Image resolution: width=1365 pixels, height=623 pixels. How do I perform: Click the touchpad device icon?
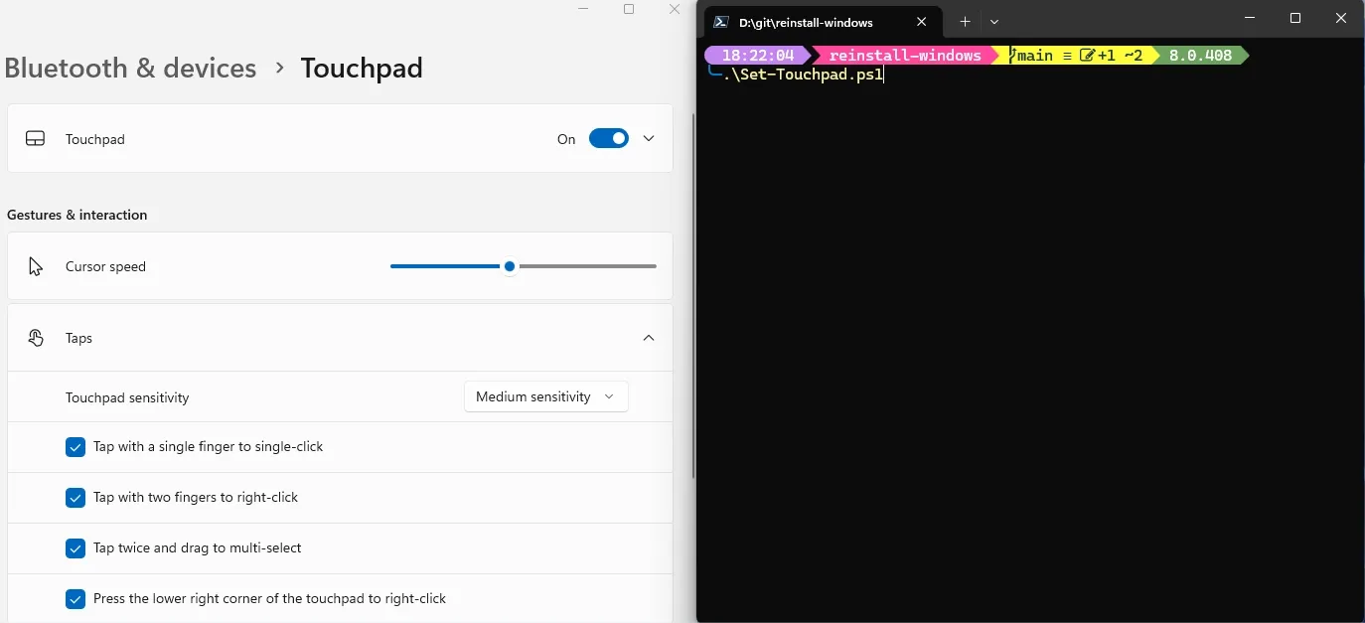(x=35, y=139)
